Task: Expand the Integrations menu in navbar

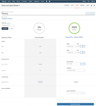Action: coord(37,1)
